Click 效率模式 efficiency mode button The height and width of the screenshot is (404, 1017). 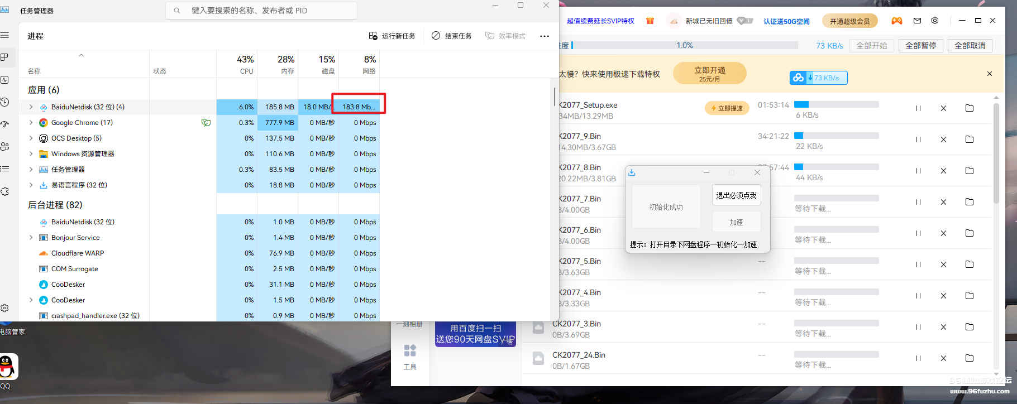pyautogui.click(x=505, y=36)
